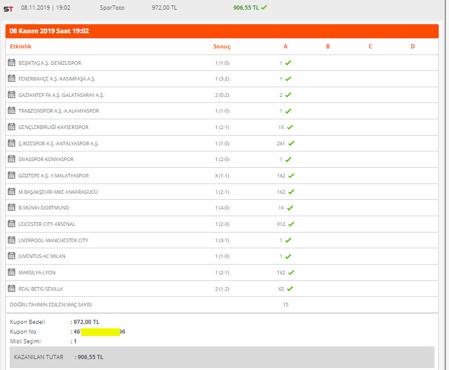Open calendar icon for Fenerbahçe-Kasımpaşa match
This screenshot has height=370, width=449.
click(12, 78)
